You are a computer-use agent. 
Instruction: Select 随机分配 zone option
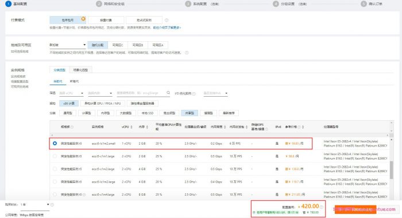tap(98, 45)
